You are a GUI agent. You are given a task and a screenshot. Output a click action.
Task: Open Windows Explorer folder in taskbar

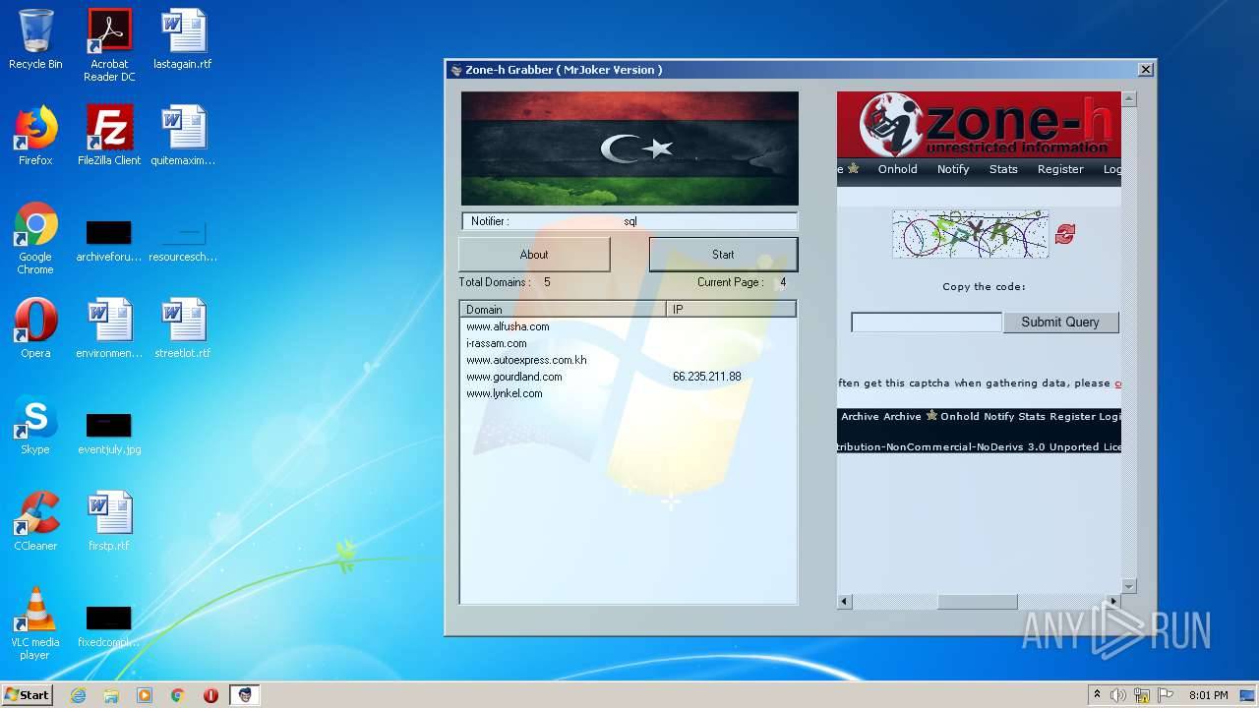click(111, 695)
